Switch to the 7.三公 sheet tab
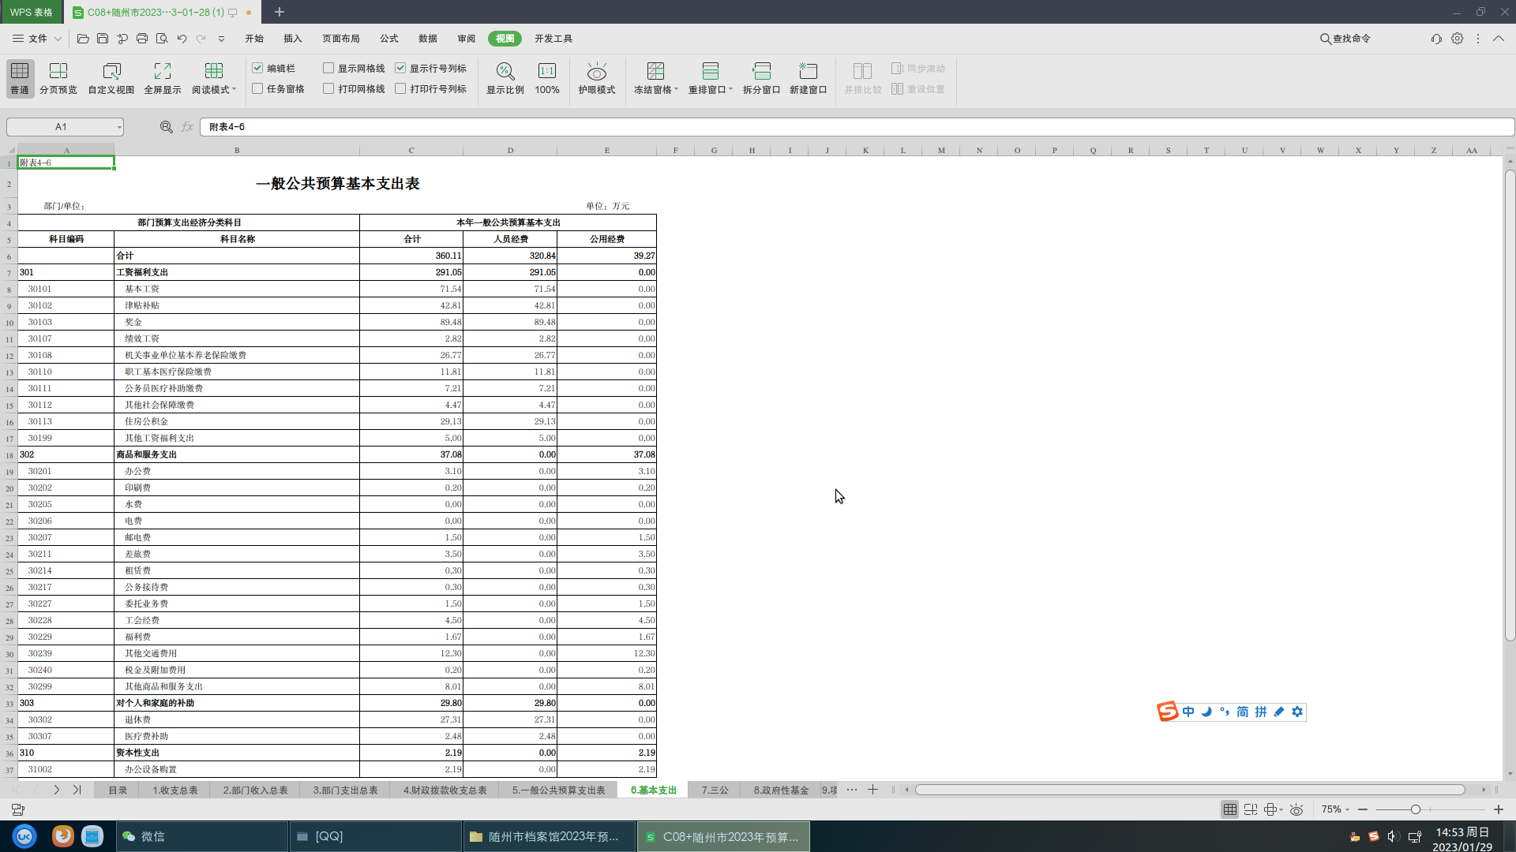The height and width of the screenshot is (852, 1516). click(x=715, y=790)
